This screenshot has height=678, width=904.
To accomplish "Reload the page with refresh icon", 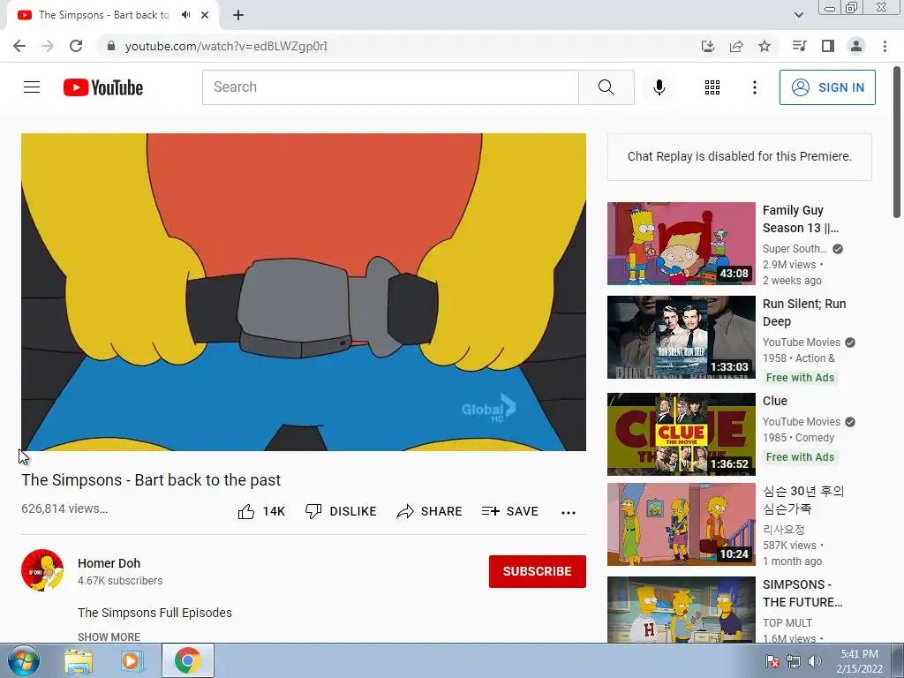I will point(76,46).
